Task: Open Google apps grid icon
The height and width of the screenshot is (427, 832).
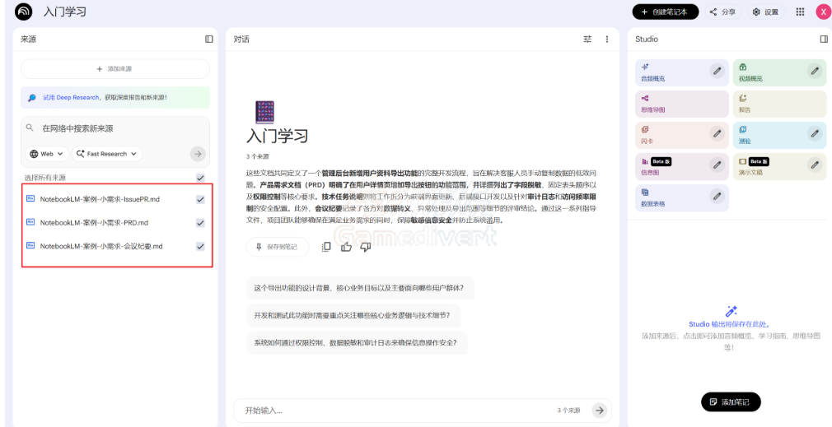Action: coord(800,12)
